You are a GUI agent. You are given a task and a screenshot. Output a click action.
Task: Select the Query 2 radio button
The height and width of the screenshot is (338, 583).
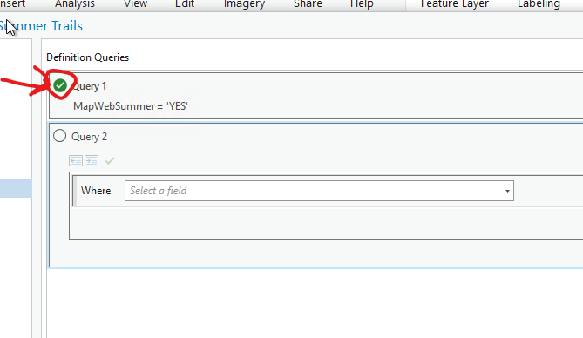pos(59,136)
